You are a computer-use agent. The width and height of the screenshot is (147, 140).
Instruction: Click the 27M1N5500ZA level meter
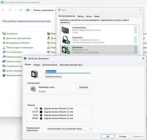pos(136,30)
